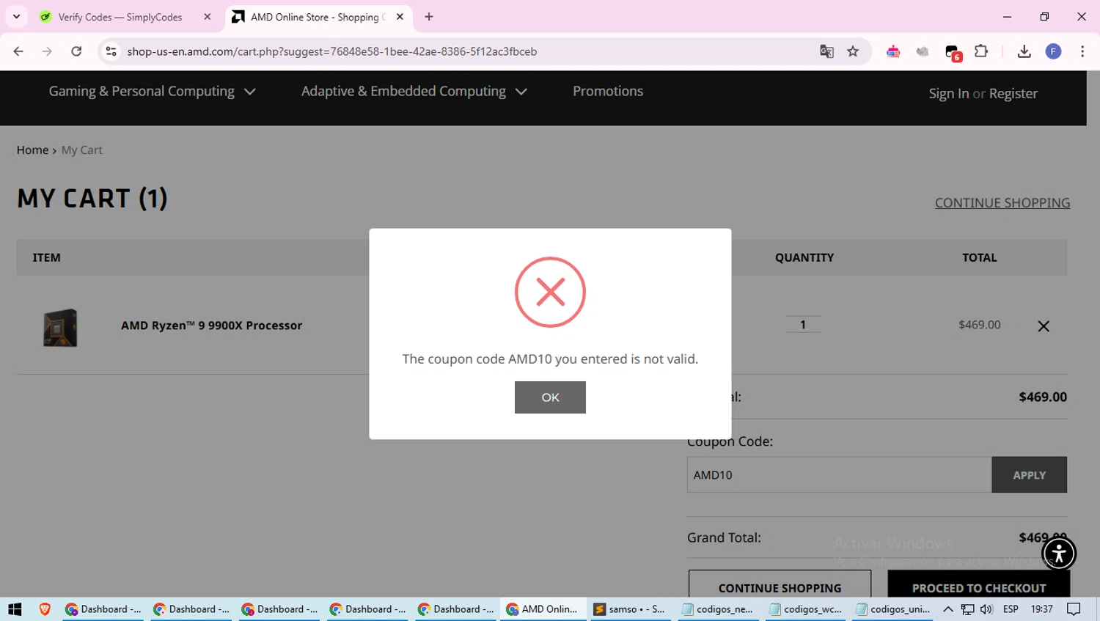Open the codigos_uni taskbar window
1100x621 pixels.
[x=893, y=609]
